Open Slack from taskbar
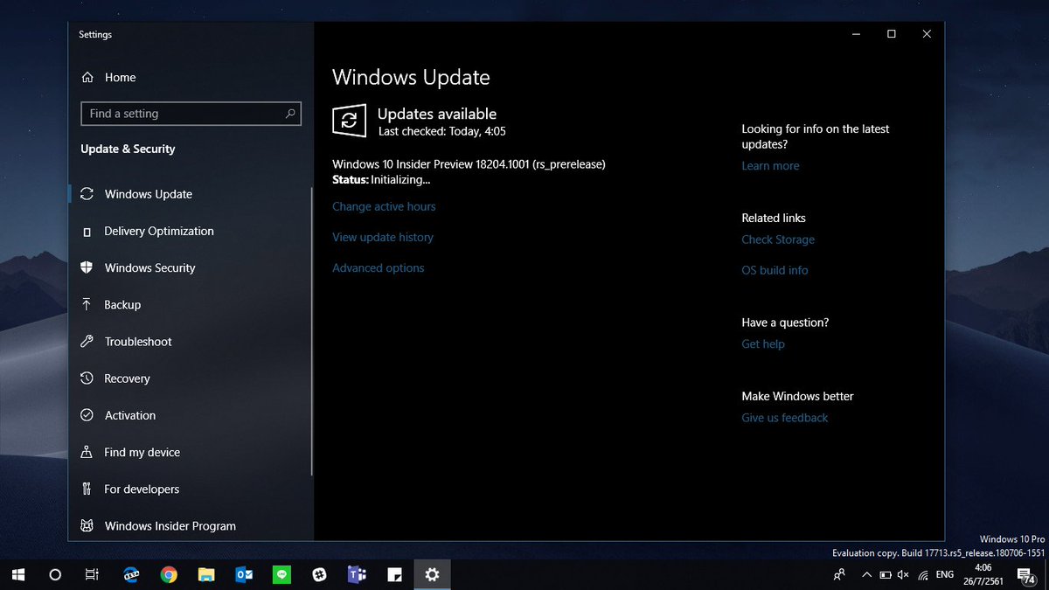 pyautogui.click(x=320, y=574)
